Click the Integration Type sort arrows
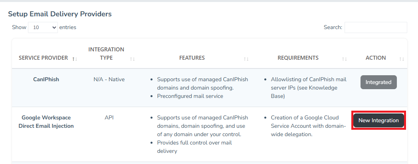The image size is (418, 164). click(x=133, y=59)
